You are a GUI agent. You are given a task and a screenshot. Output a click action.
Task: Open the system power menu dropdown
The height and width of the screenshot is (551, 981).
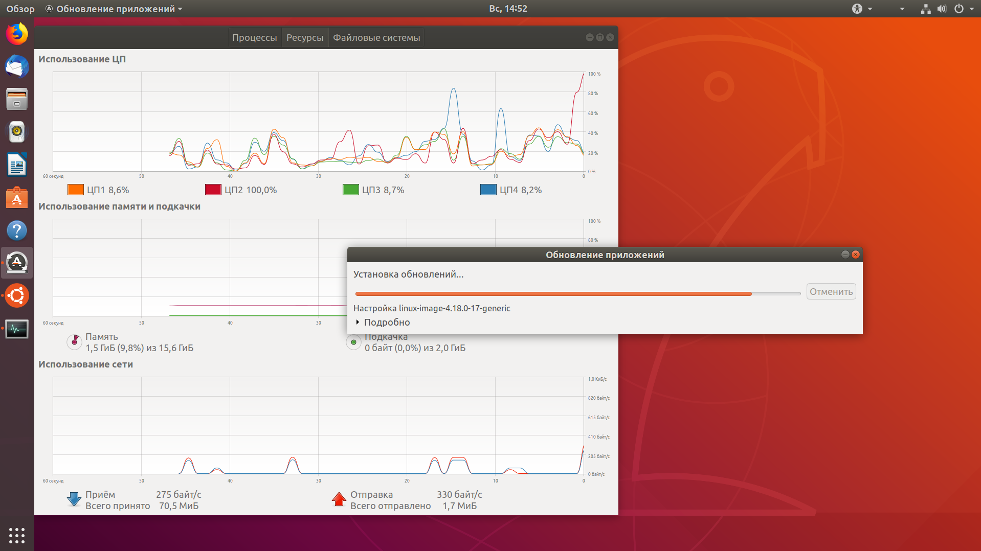[x=964, y=9]
